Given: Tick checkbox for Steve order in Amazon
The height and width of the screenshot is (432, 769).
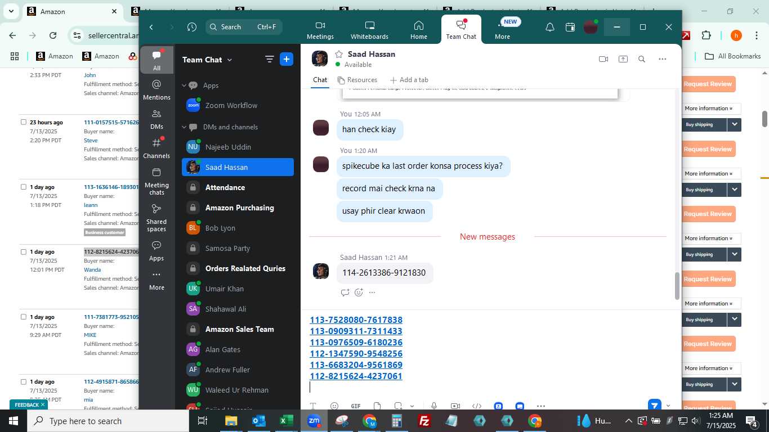Looking at the screenshot, I should tap(24, 122).
